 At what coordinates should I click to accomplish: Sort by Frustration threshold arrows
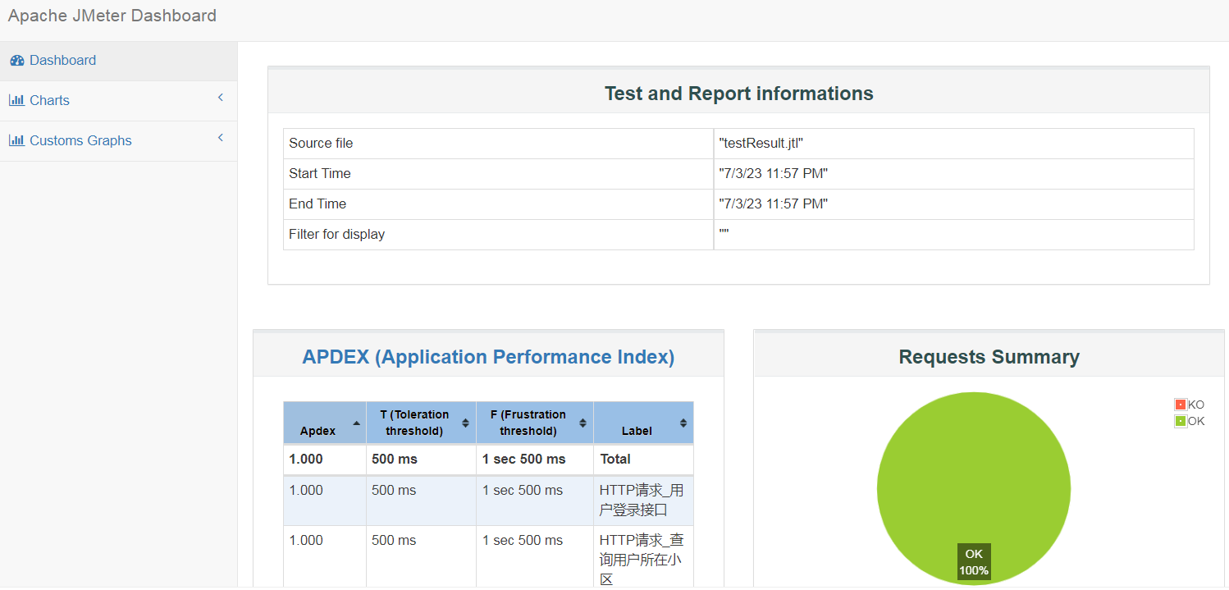pos(583,423)
